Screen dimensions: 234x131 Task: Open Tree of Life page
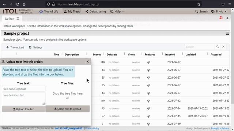49,11
